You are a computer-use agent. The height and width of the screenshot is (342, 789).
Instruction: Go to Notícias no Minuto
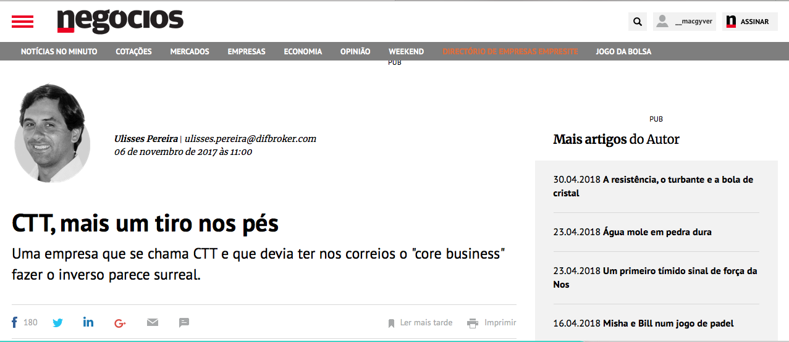pos(59,51)
